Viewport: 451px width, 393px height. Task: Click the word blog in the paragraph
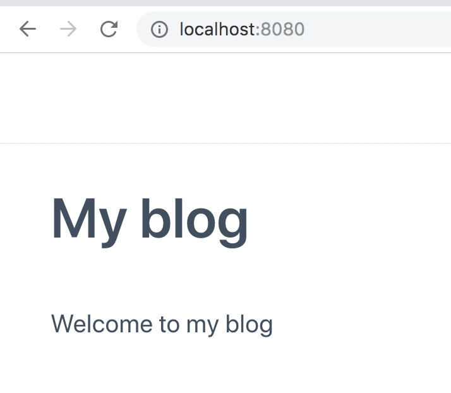[249, 325]
